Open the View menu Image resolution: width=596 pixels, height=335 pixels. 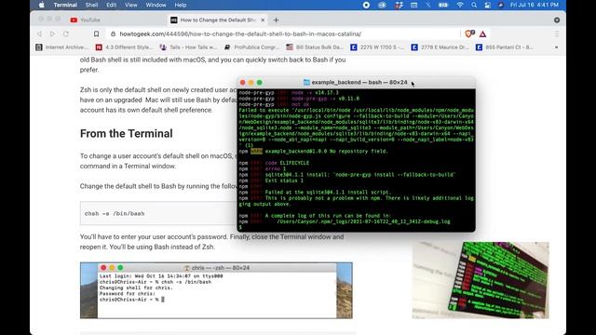coord(131,5)
